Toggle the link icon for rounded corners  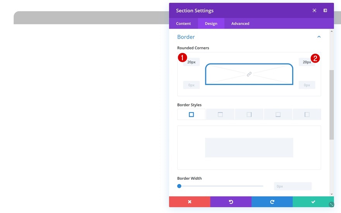[249, 74]
